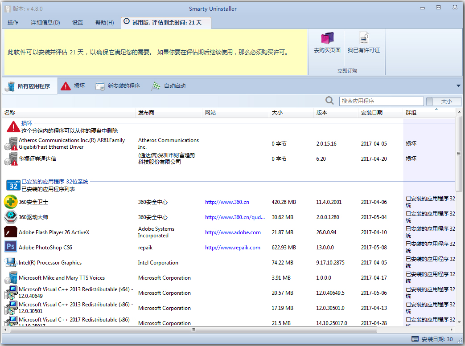Select the Intel(R) Processor Graphics icon
Image resolution: width=465 pixels, height=346 pixels.
tap(11, 262)
